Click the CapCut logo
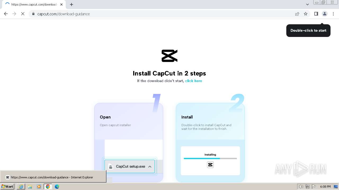Screen dimensions: 339x190 click(169, 56)
